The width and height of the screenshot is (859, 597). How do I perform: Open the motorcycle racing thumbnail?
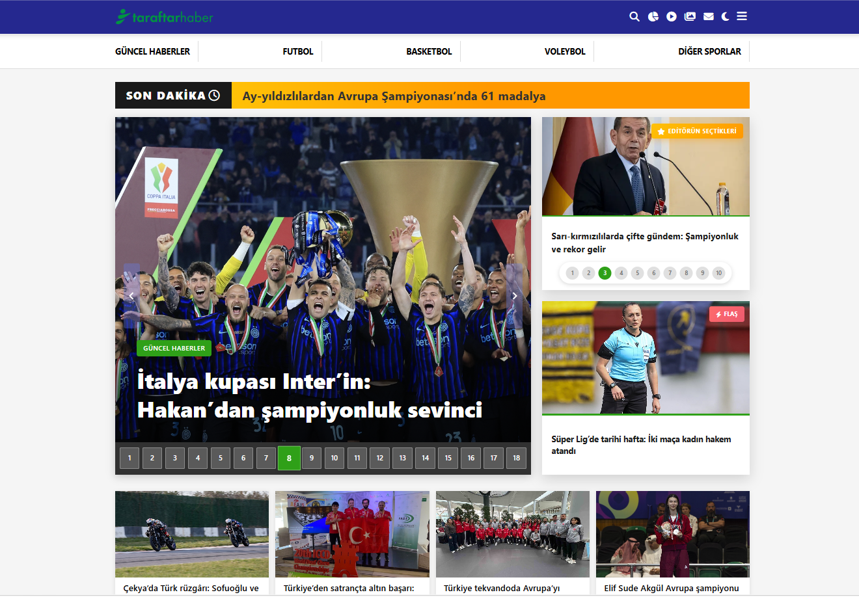point(192,534)
